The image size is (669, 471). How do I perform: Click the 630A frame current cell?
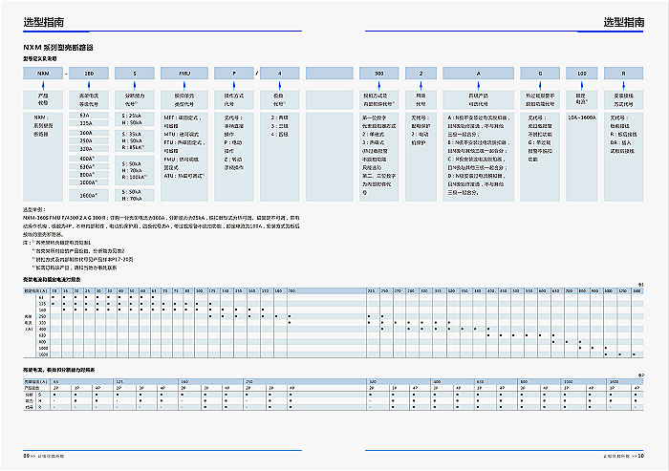point(89,167)
